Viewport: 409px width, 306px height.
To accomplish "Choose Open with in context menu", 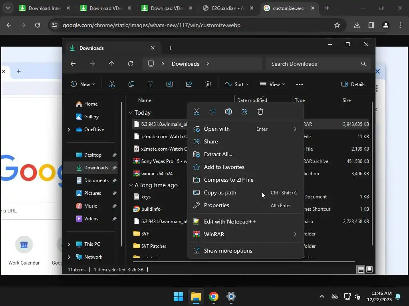I will 245,129.
